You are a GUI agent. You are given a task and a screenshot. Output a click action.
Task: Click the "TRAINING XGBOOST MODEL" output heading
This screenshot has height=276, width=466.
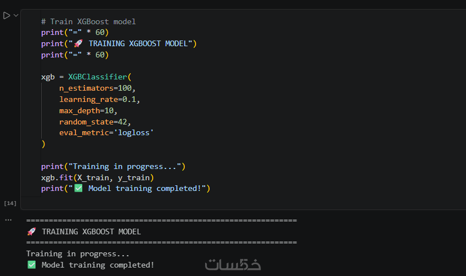pos(91,232)
